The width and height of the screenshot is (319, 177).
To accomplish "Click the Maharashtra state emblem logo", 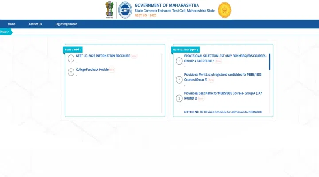I will [109, 9].
